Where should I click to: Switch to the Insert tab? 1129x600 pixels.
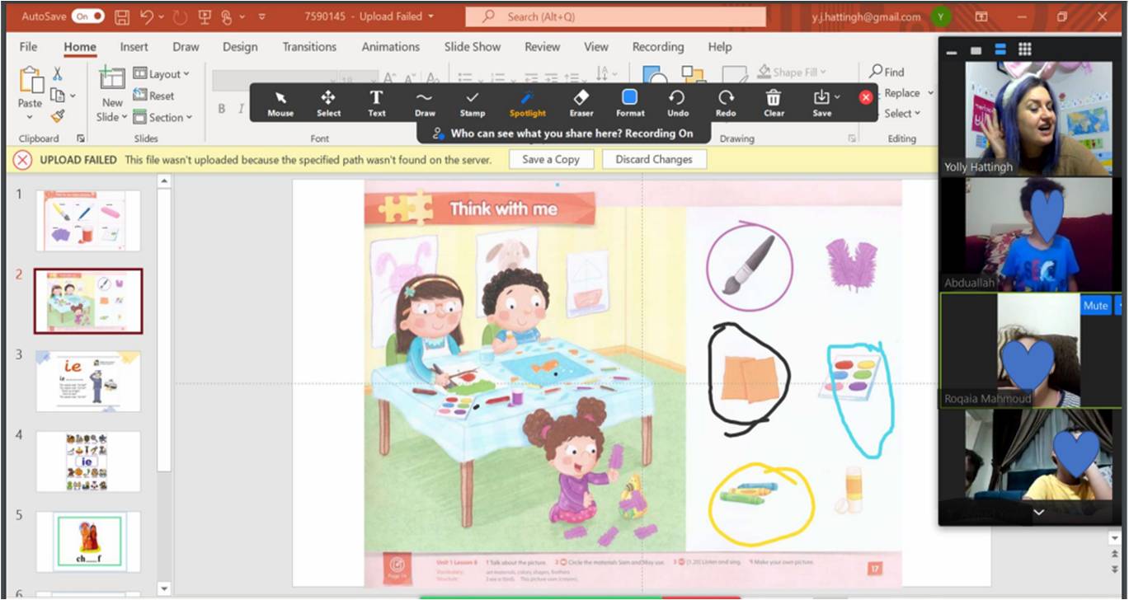134,47
